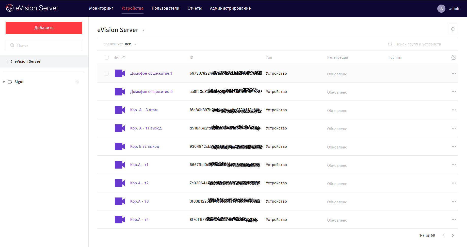Open the Кор.А - т1 link

[x=139, y=165]
